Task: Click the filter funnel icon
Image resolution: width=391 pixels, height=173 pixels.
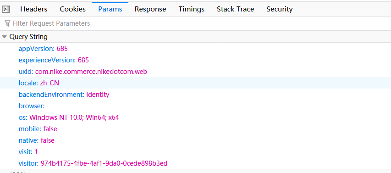Action: click(7, 23)
